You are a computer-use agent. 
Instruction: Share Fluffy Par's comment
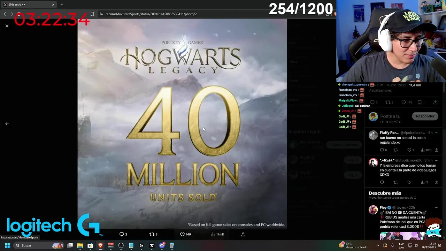click(x=437, y=150)
